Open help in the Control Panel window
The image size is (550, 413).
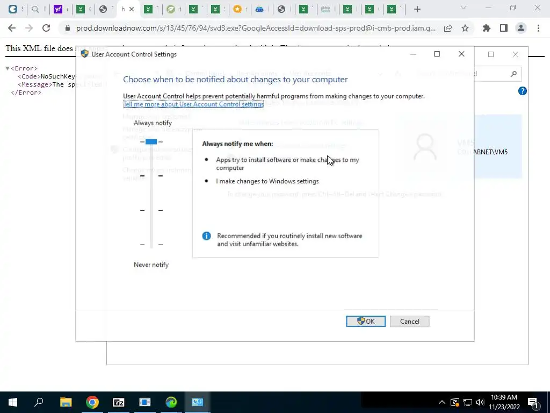coord(522,91)
